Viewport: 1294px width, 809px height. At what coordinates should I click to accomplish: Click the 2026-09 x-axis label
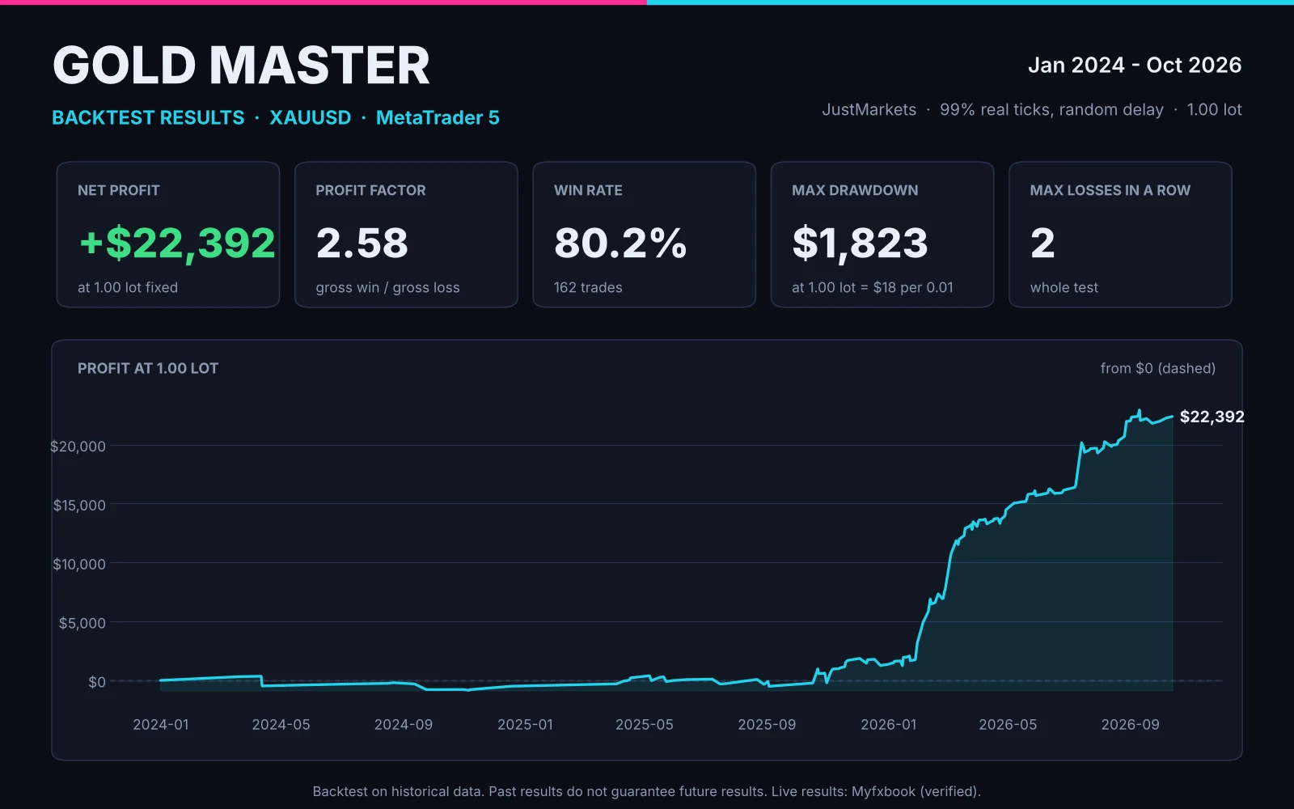[x=1130, y=725]
